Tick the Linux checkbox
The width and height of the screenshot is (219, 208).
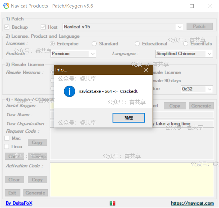pos(7,147)
